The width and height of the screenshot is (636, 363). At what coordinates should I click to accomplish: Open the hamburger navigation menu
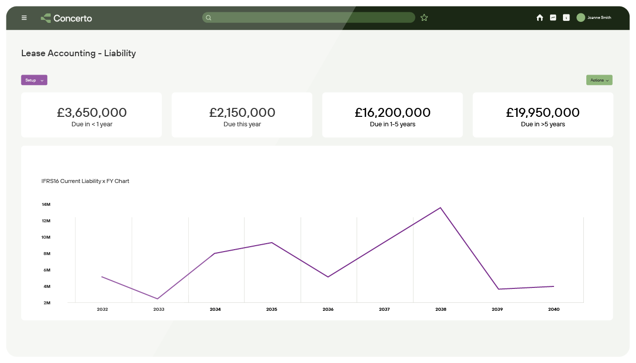coord(24,18)
